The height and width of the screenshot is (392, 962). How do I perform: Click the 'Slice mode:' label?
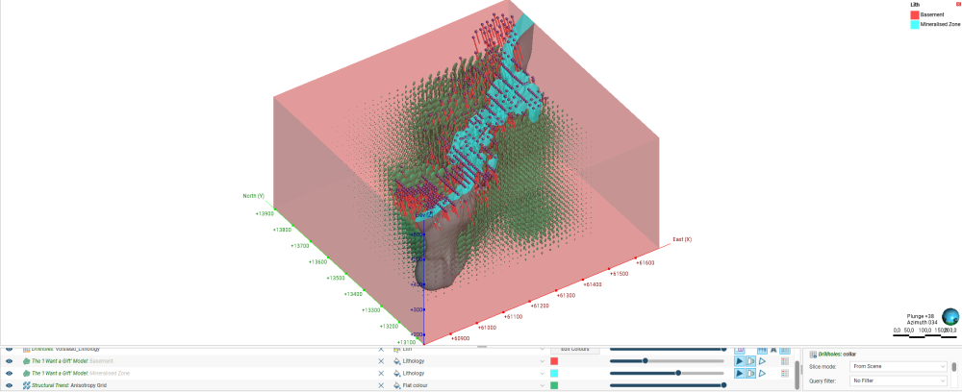(824, 366)
